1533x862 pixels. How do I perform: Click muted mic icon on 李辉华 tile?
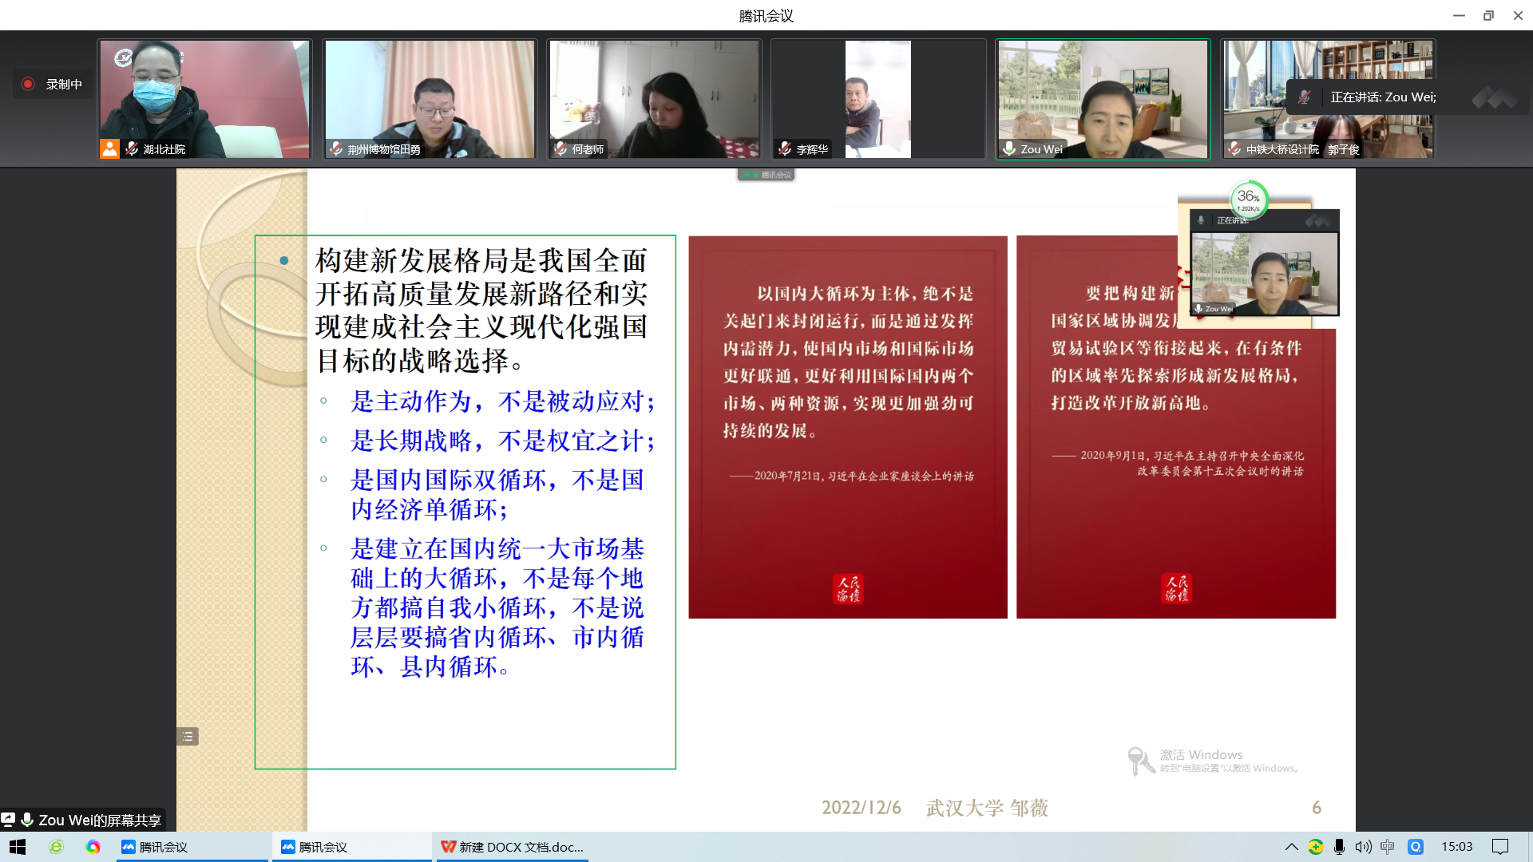pyautogui.click(x=785, y=148)
